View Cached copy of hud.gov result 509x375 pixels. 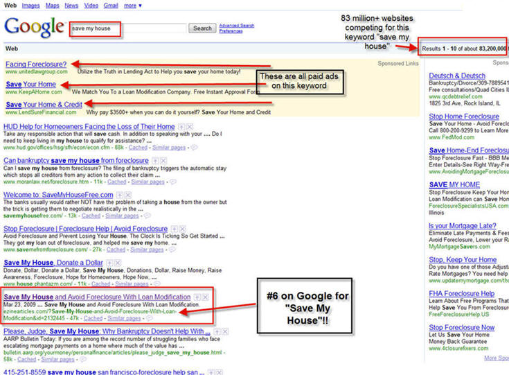(x=138, y=148)
